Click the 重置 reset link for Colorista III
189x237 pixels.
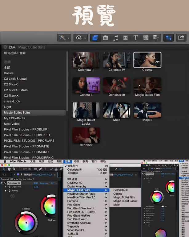pyautogui.click(x=36, y=183)
